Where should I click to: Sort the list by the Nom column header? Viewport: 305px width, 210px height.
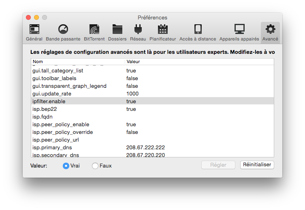click(x=78, y=62)
